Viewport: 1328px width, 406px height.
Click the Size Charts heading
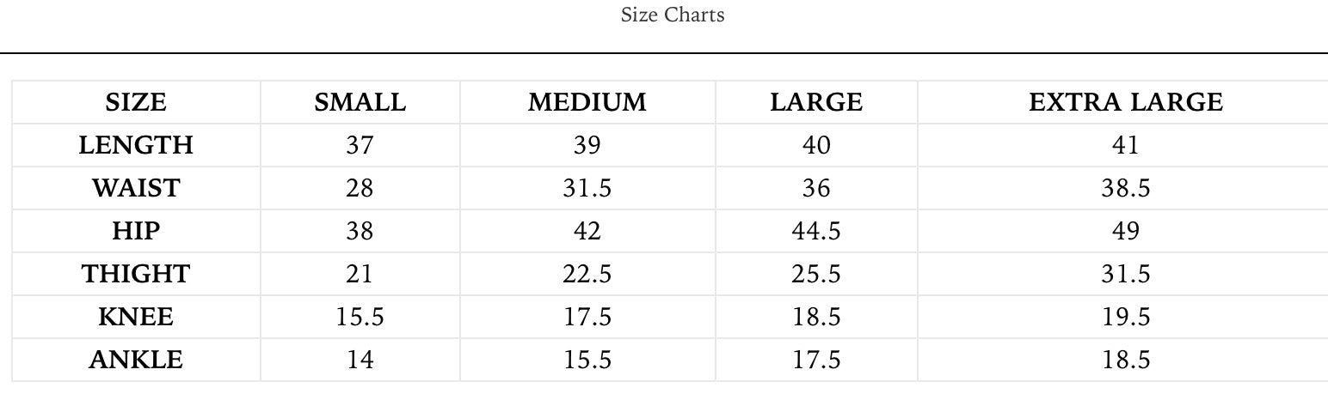coord(672,15)
